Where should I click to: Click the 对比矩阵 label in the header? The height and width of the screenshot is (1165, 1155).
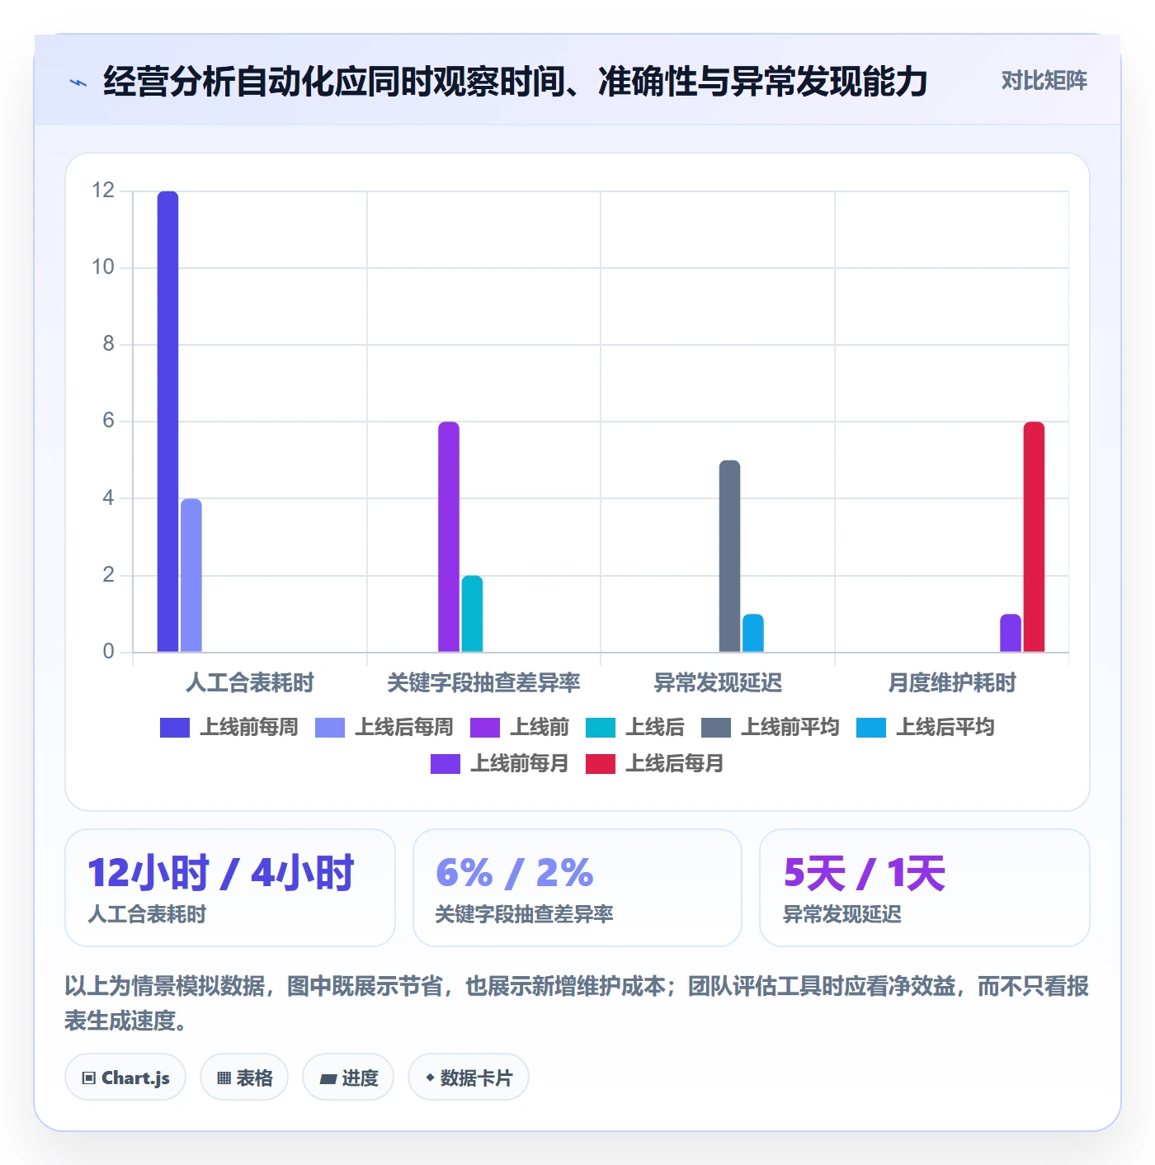pos(1044,81)
